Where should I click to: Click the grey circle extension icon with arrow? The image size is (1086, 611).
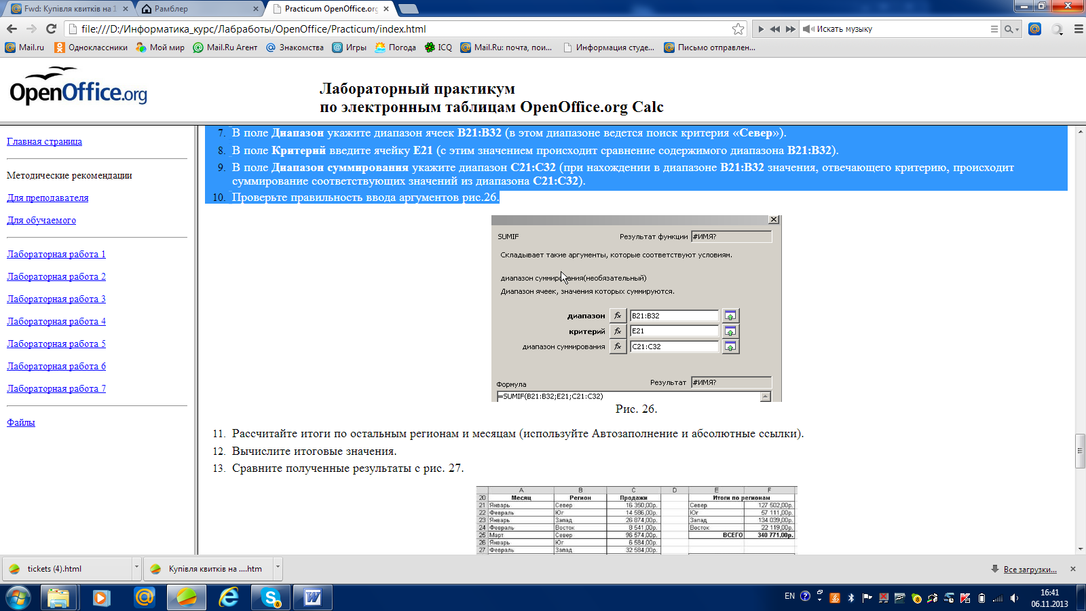(x=1057, y=29)
